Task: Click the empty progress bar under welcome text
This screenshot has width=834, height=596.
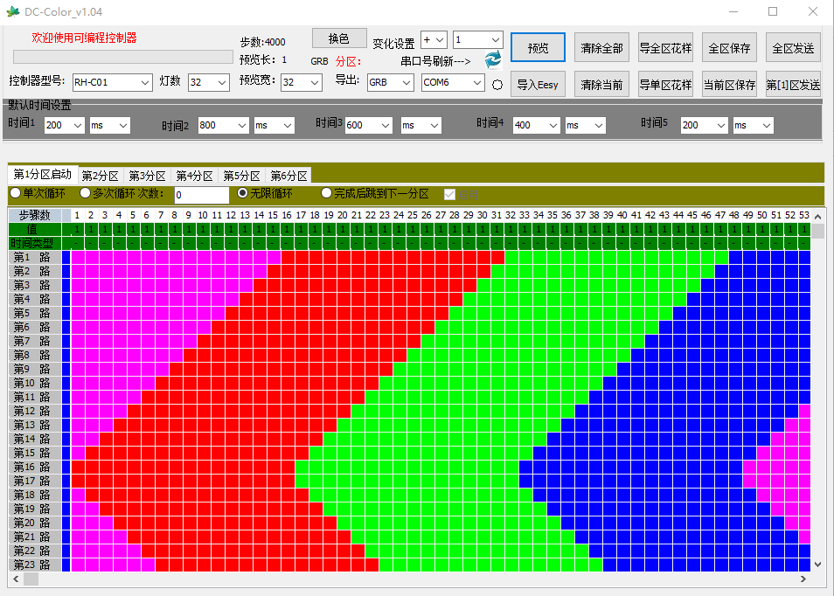Action: (x=123, y=56)
